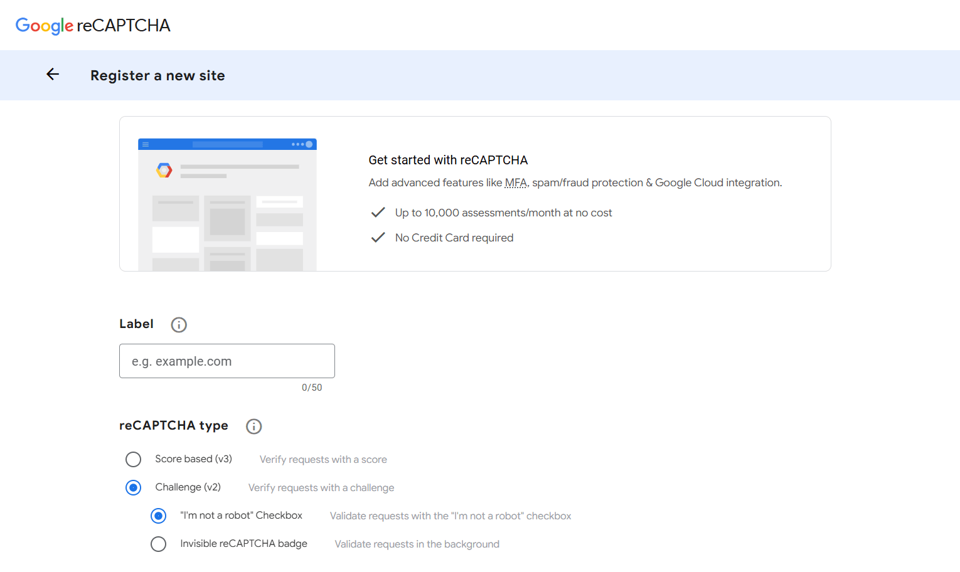This screenshot has height=572, width=960.
Task: Click the 0/50 character counter
Action: click(x=312, y=387)
